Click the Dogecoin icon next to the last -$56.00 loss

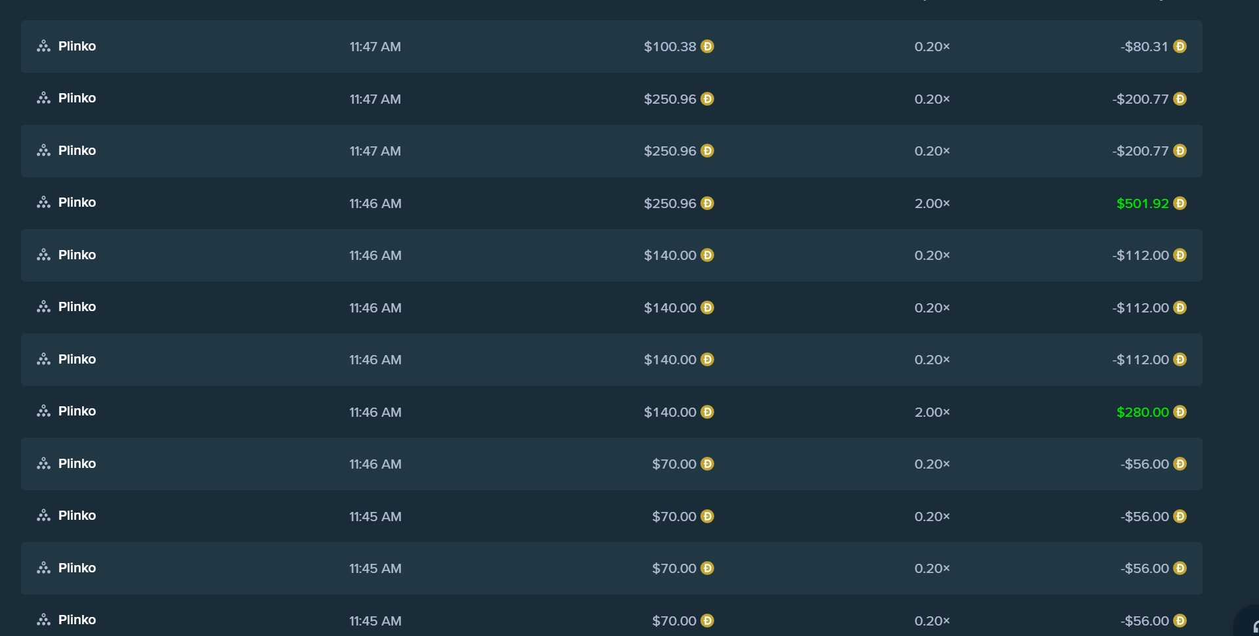coord(1181,620)
